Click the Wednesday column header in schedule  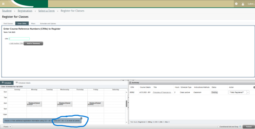tap(64, 89)
